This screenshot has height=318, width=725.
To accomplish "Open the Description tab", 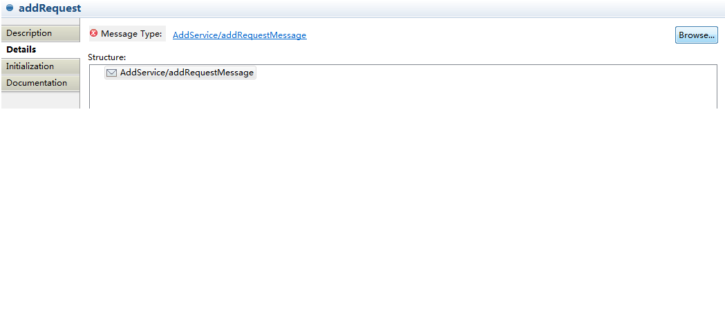I will pyautogui.click(x=40, y=33).
